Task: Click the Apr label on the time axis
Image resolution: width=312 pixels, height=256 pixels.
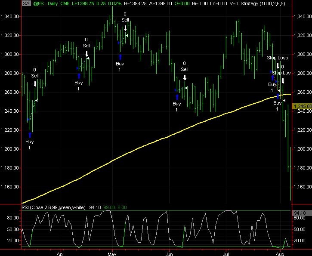Action: pos(61,254)
